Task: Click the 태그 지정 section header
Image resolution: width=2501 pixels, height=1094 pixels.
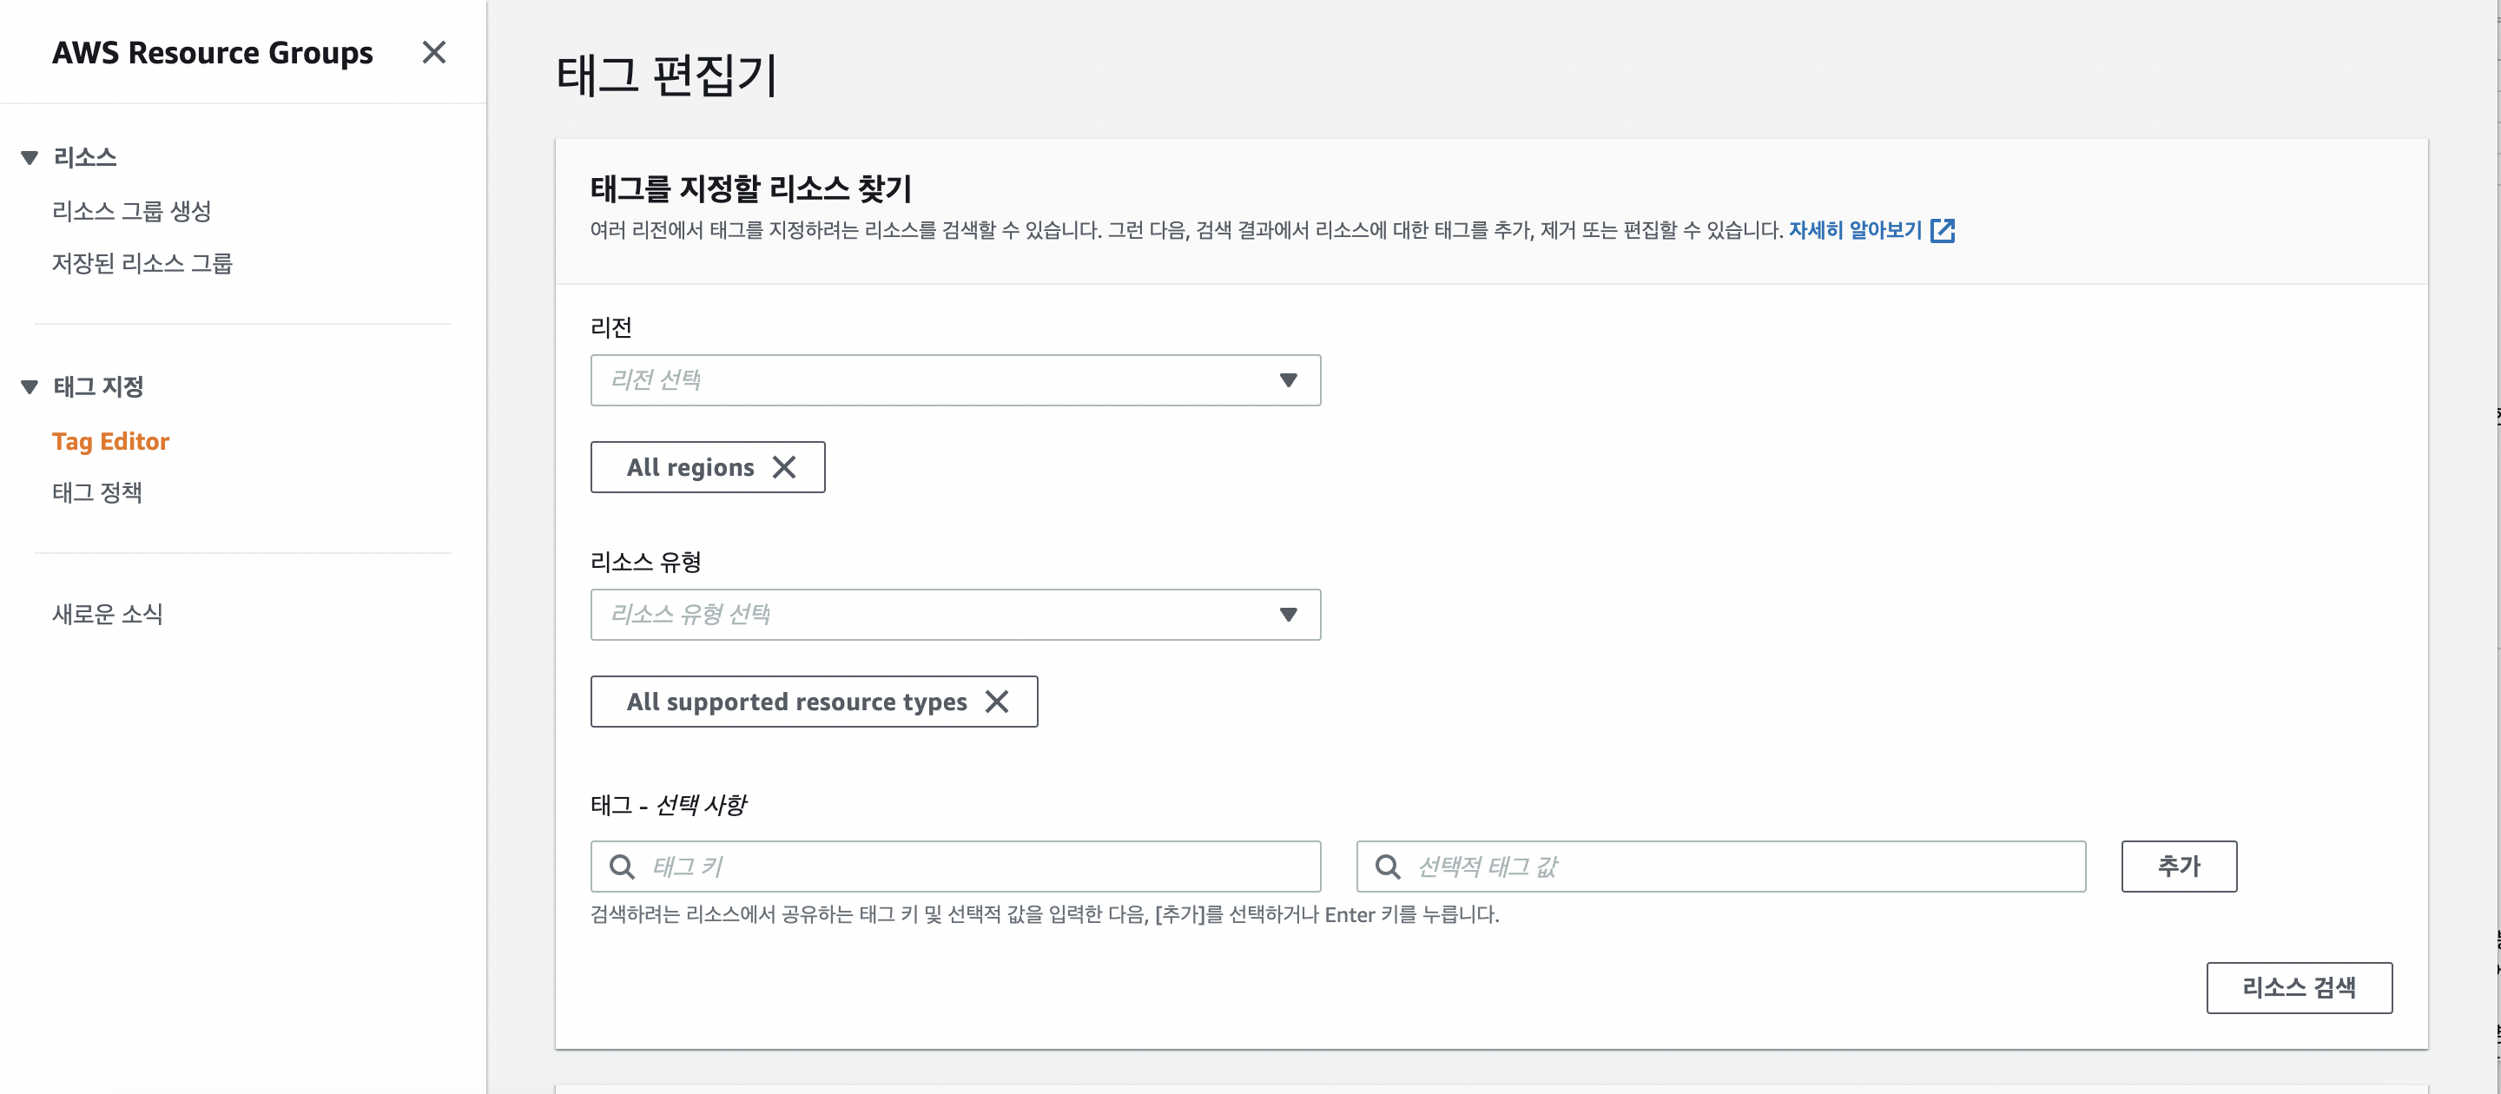Action: (x=98, y=387)
